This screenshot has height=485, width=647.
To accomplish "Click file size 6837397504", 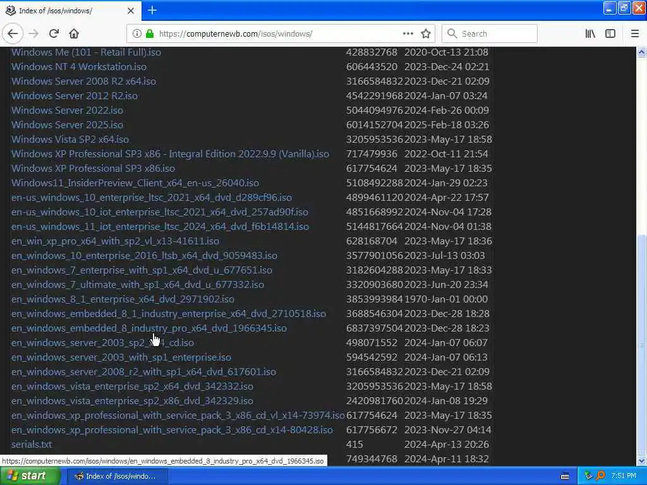I will point(374,328).
